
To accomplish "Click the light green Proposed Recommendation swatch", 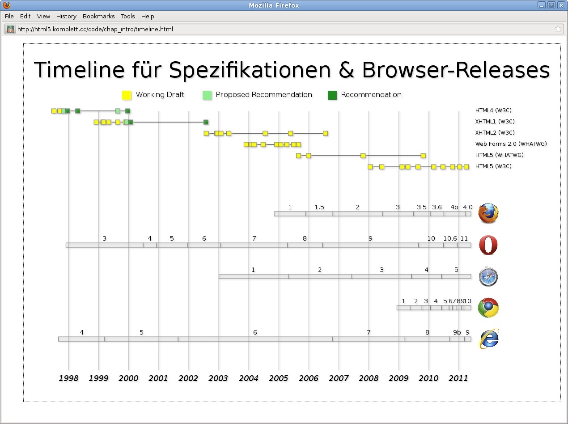I will point(207,95).
